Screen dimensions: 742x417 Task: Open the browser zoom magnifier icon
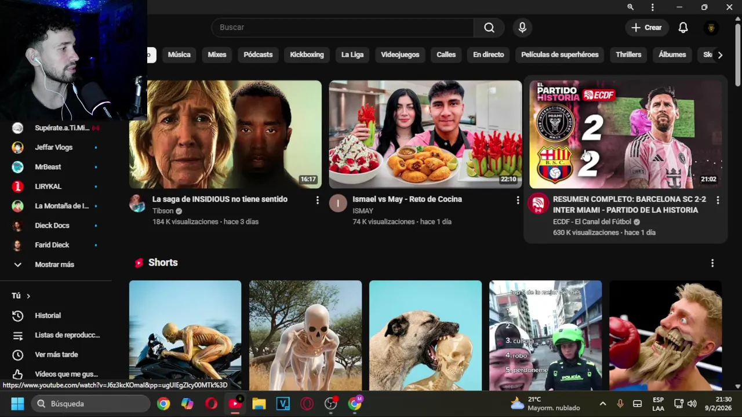[630, 7]
